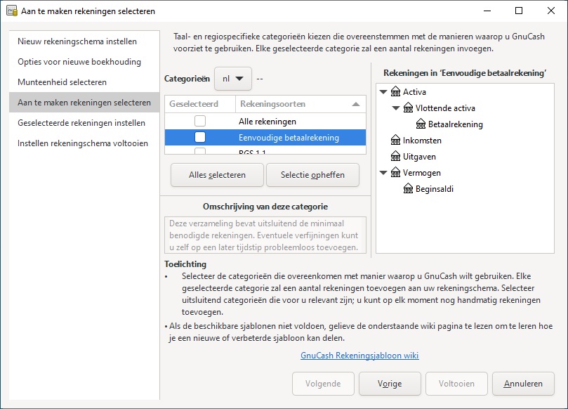Viewport: 568px width, 409px height.
Task: Go to Munteenheid selecteren step
Action: [62, 82]
